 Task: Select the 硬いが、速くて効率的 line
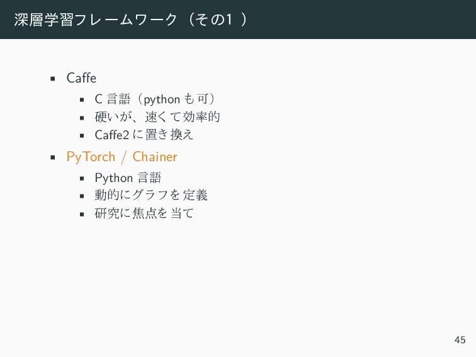tap(157, 117)
